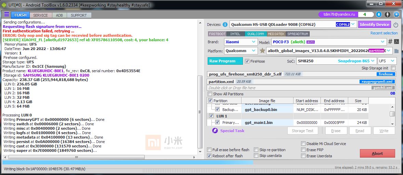
Task: Disable Reboot after flash
Action: (x=209, y=156)
